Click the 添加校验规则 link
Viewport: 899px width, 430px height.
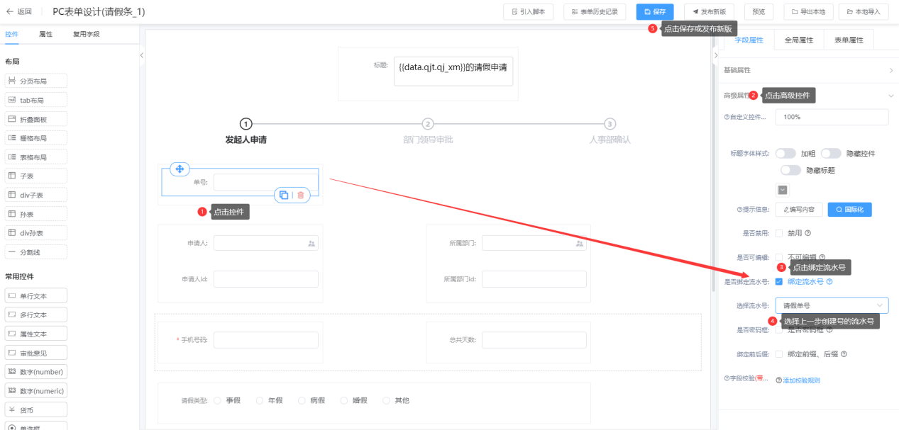pos(801,380)
